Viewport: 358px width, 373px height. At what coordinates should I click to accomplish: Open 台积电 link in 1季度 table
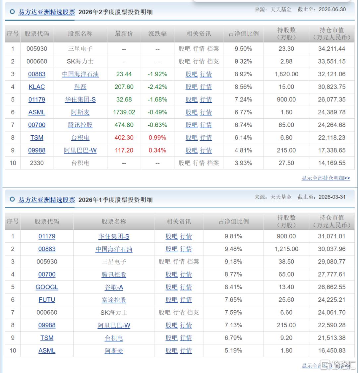(114, 338)
